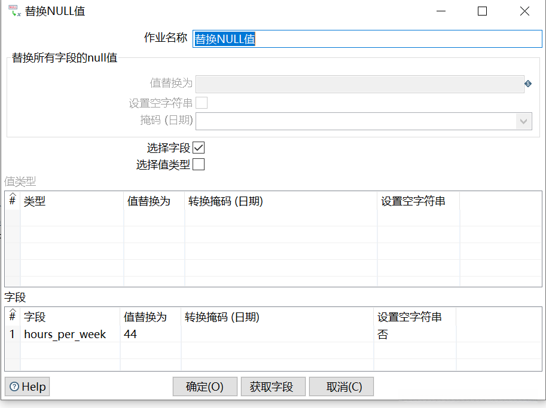Screen dimensions: 546x408
Task: Click the variable diamond icon beside 值替换为
Action: pos(528,84)
